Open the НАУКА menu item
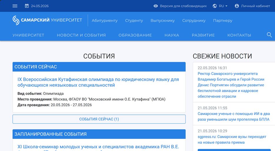This screenshot has width=275, height=151. (x=172, y=35)
